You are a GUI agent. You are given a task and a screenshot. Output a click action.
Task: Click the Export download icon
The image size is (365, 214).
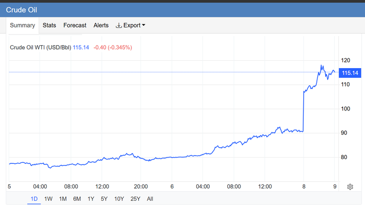click(x=119, y=25)
